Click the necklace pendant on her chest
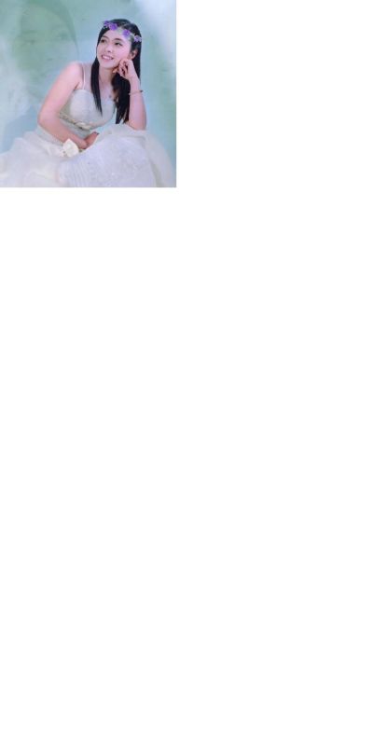This screenshot has height=746, width=373. (x=111, y=97)
